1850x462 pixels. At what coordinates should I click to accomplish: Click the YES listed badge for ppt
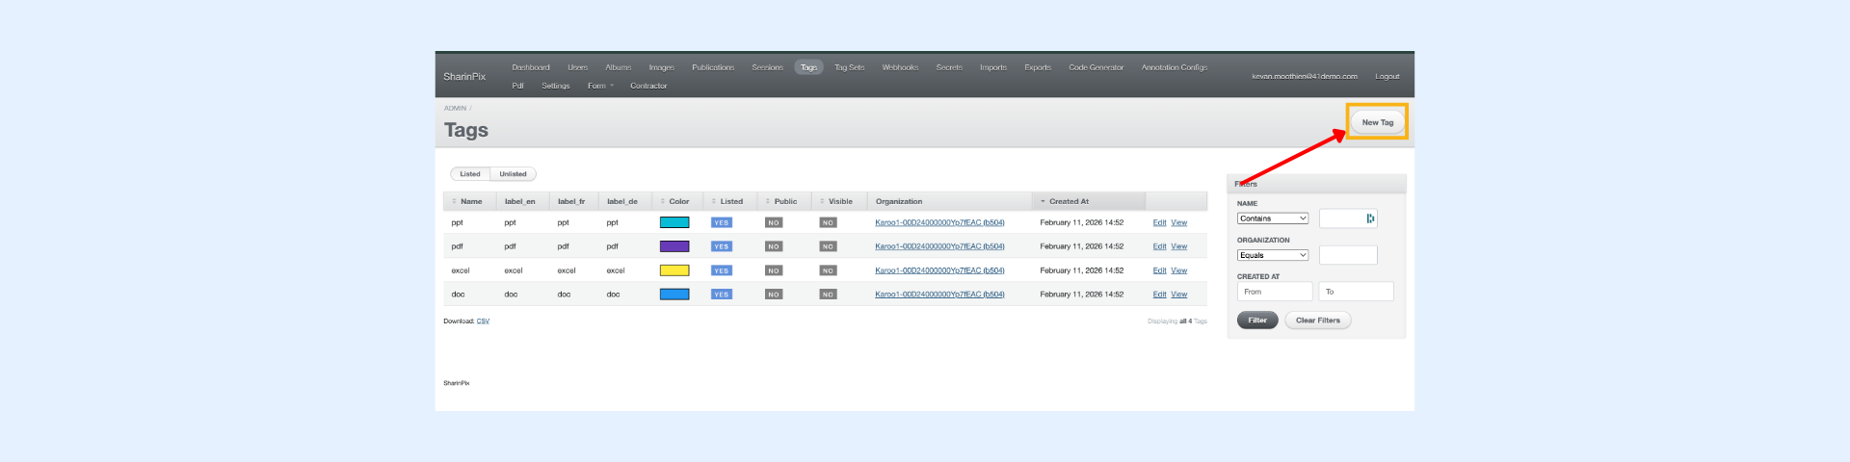721,222
